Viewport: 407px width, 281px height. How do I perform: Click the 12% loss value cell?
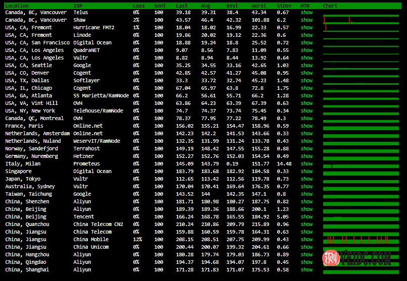coord(136,239)
